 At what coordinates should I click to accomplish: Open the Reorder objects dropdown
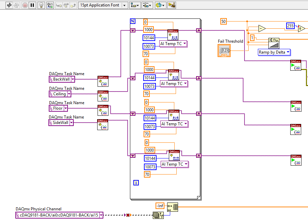point(160,5)
